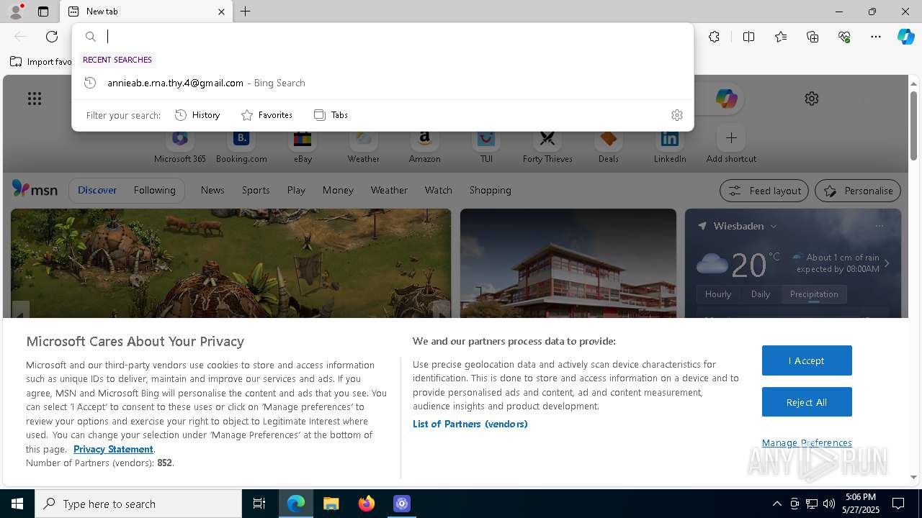Click Feed layout button
The height and width of the screenshot is (518, 922).
[x=764, y=191]
